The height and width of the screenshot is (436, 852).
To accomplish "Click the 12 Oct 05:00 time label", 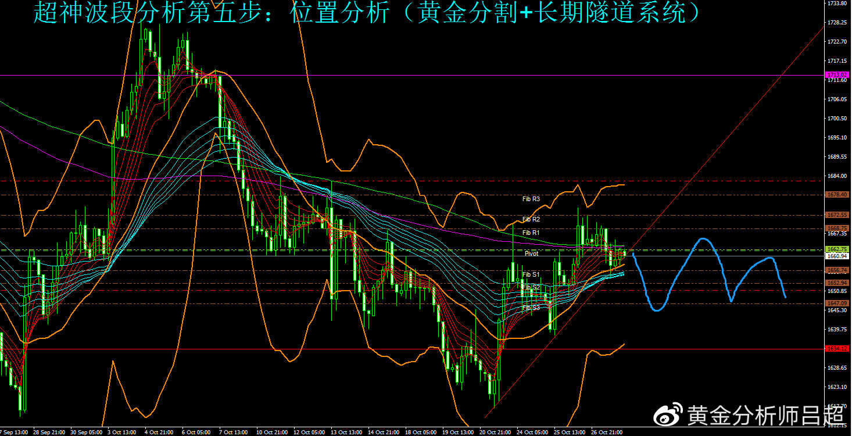I will coord(308,433).
